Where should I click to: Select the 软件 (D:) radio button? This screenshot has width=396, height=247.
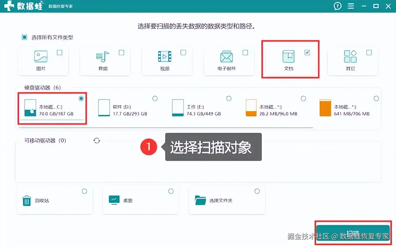(155, 98)
